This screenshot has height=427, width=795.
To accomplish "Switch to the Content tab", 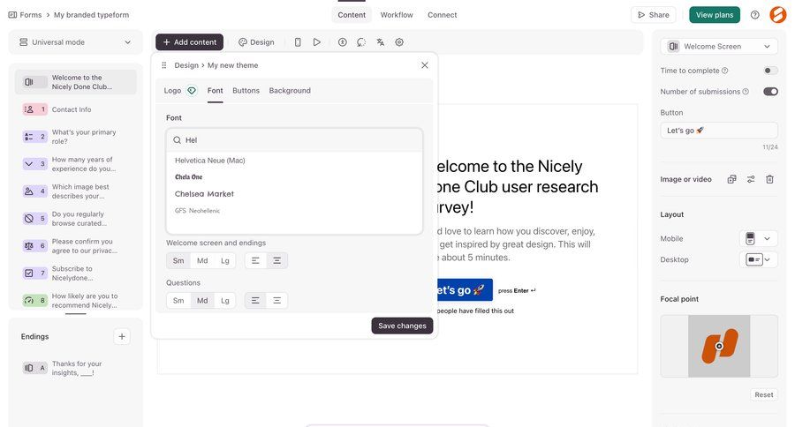I will [x=352, y=15].
